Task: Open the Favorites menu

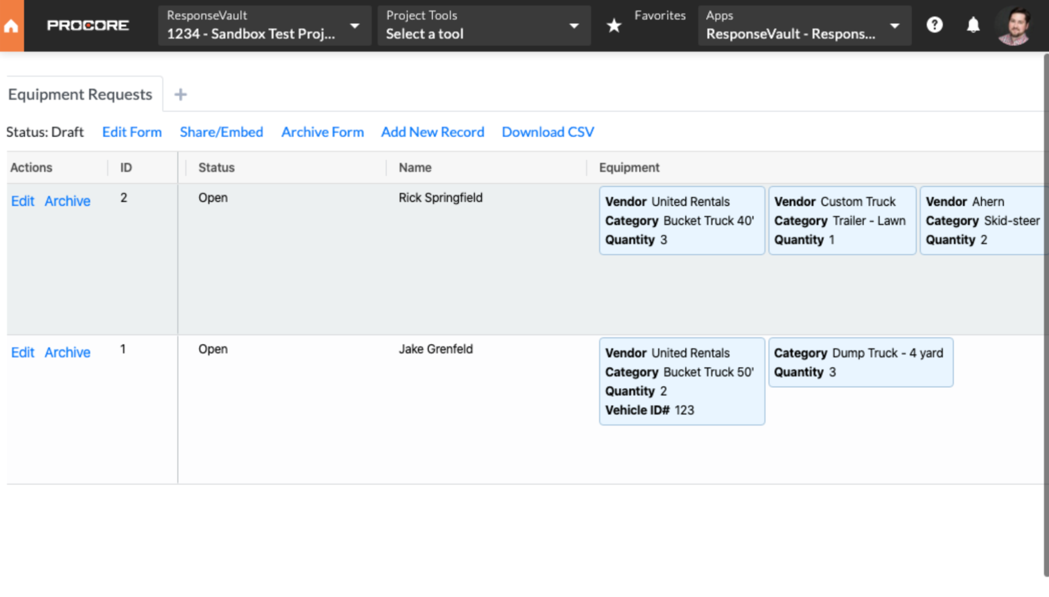Action: 660,15
